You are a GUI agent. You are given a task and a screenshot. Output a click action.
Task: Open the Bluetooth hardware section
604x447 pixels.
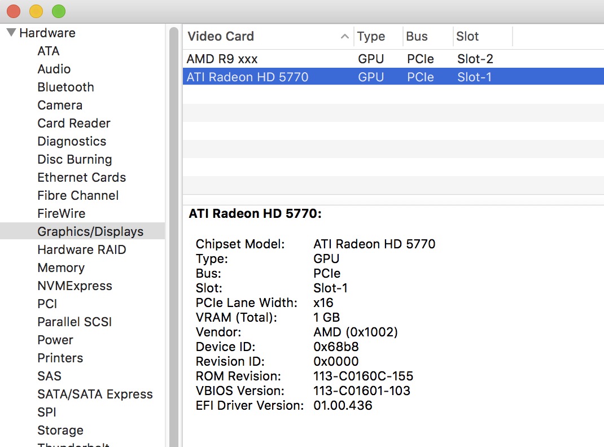coord(65,87)
